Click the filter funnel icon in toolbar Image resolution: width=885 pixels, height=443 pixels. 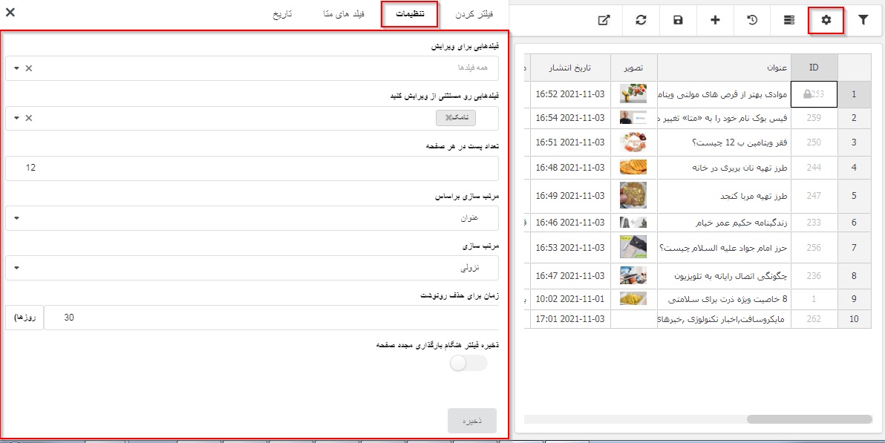click(863, 21)
